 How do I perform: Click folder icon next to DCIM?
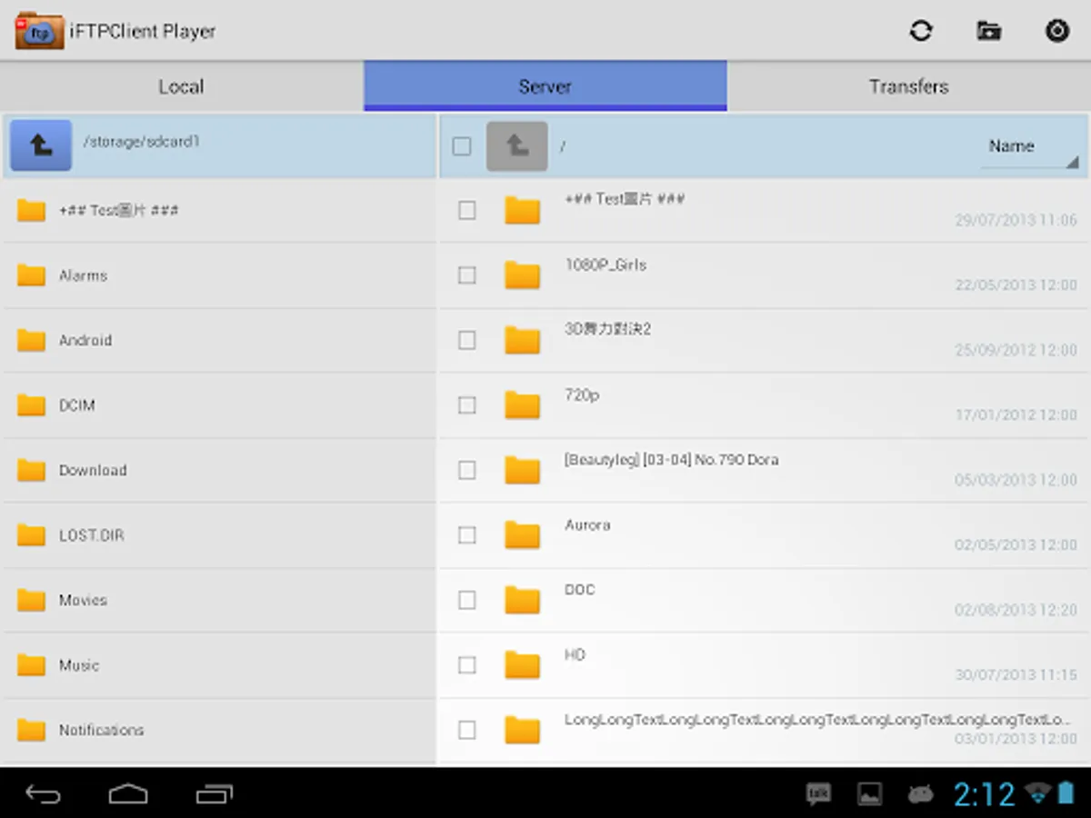click(x=31, y=405)
